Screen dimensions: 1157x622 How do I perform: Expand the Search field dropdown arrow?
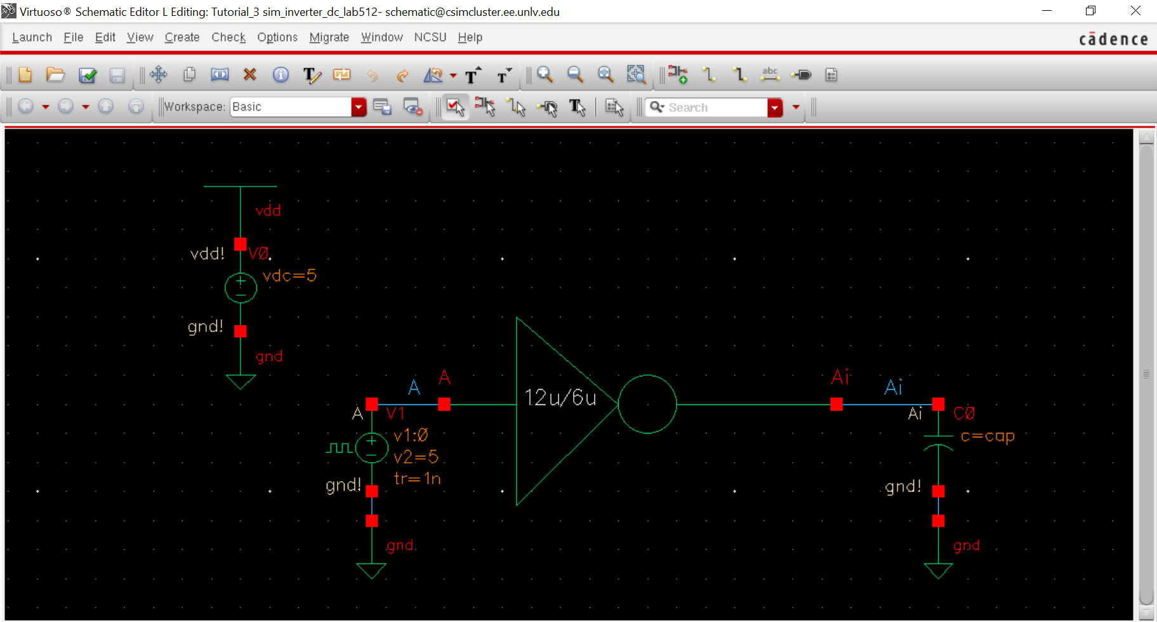tap(774, 108)
